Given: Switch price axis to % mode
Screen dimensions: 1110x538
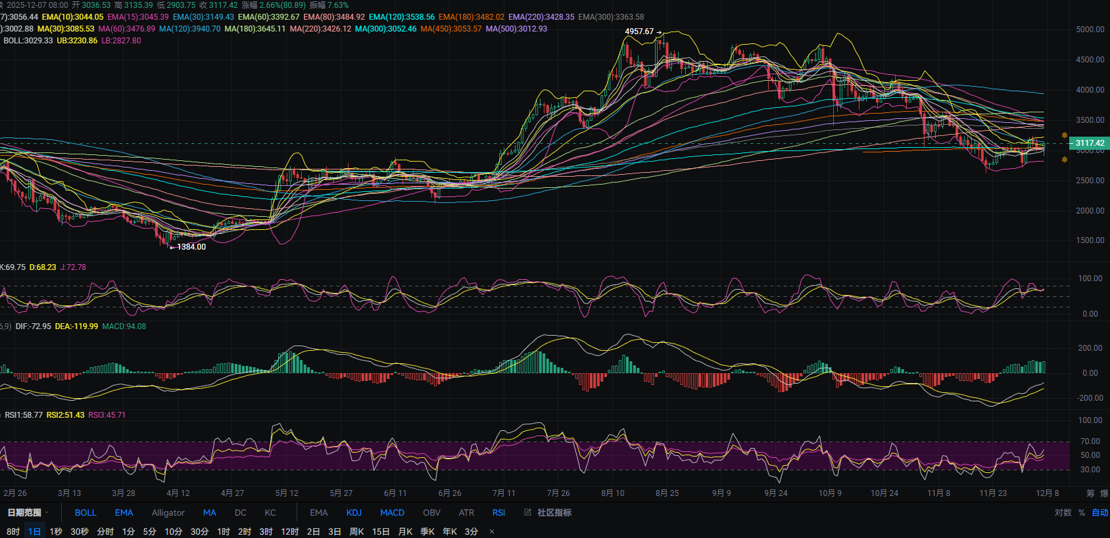Looking at the screenshot, I should pyautogui.click(x=1082, y=512).
